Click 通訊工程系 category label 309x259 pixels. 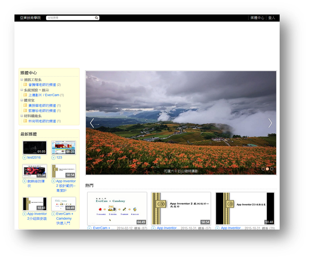tap(33, 80)
